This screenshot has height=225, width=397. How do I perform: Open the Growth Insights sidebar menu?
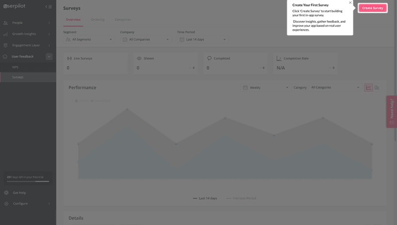[28, 34]
